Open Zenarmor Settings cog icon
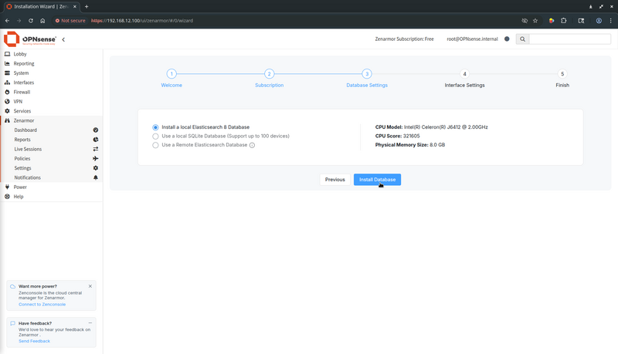618x354 pixels. pyautogui.click(x=95, y=168)
